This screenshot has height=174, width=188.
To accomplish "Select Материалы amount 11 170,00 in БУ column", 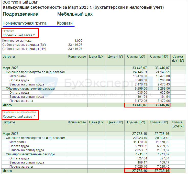I will tap(140, 142).
